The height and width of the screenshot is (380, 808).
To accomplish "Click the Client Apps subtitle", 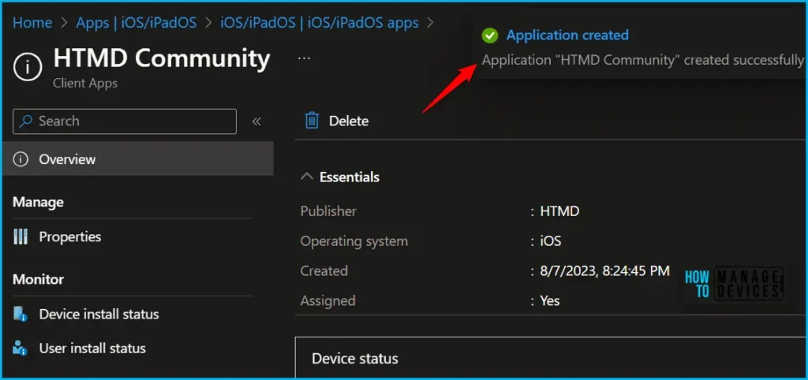I will tap(85, 83).
